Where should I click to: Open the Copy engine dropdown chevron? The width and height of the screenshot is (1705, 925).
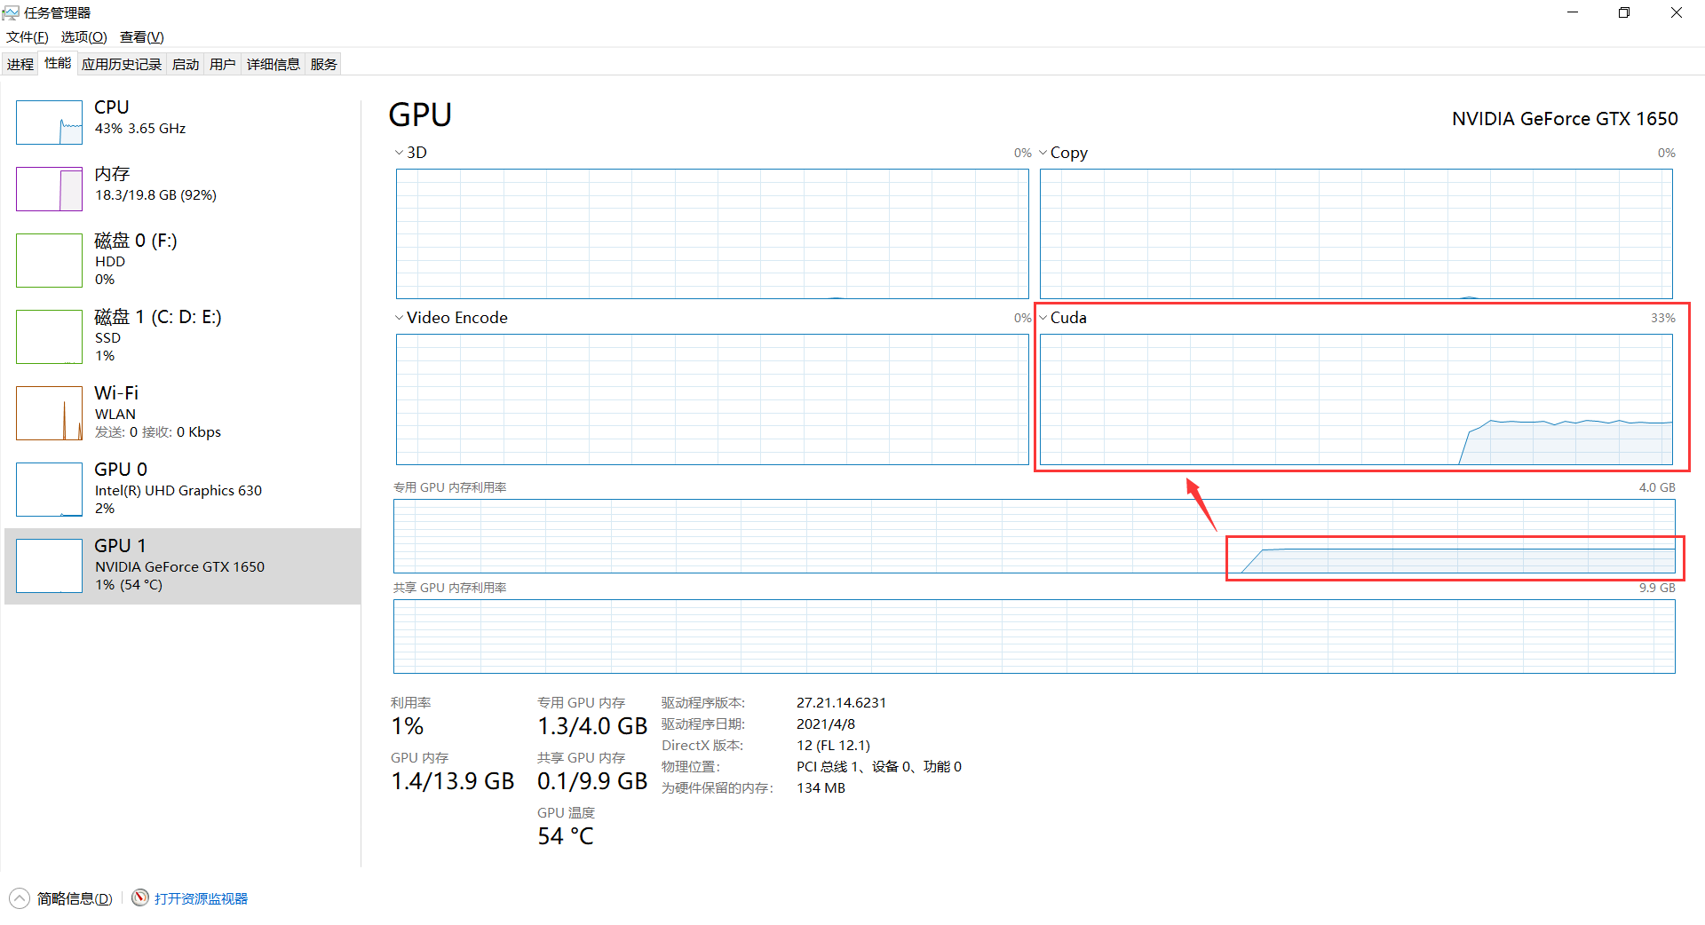[1043, 153]
